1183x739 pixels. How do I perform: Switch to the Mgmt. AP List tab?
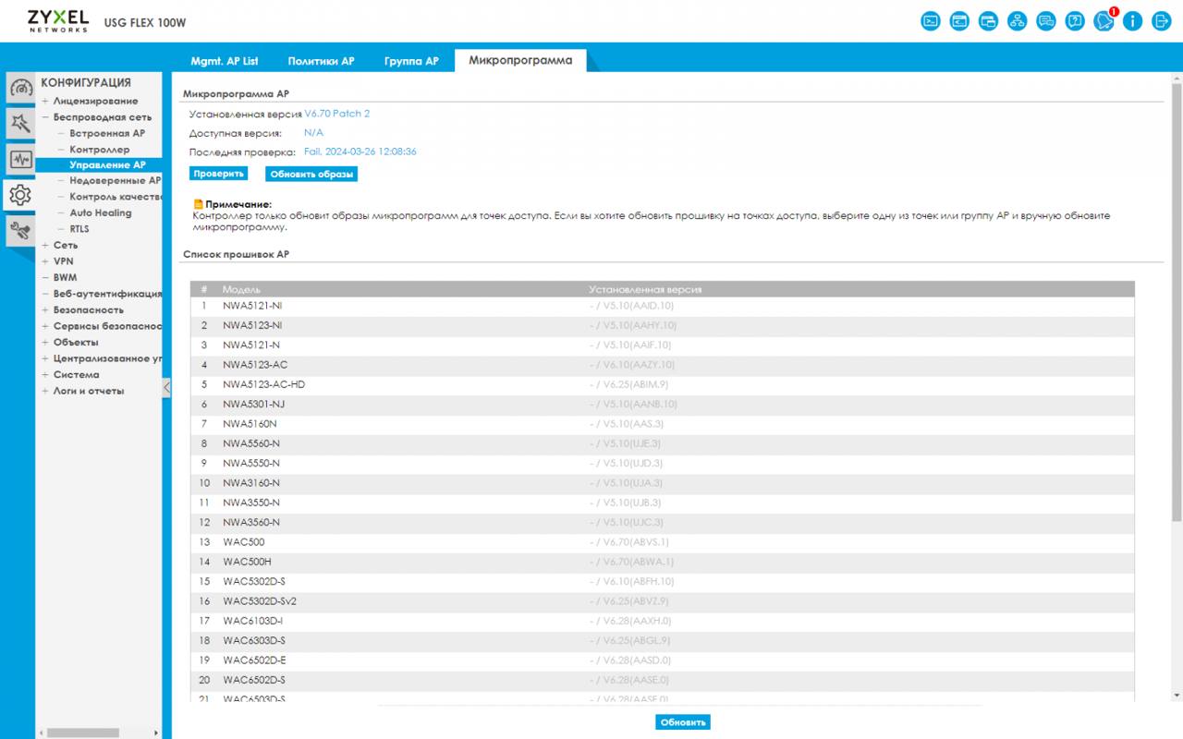click(x=225, y=61)
